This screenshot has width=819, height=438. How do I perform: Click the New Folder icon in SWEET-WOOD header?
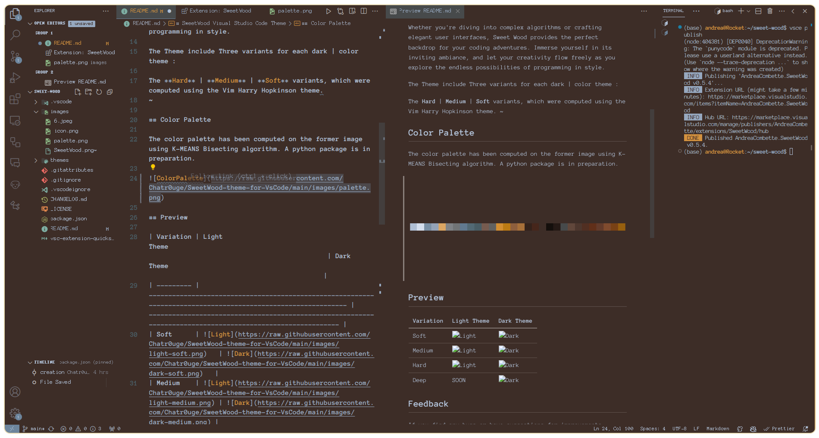pyautogui.click(x=88, y=92)
